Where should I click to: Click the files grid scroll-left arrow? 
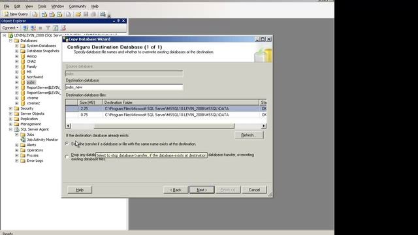[68, 126]
